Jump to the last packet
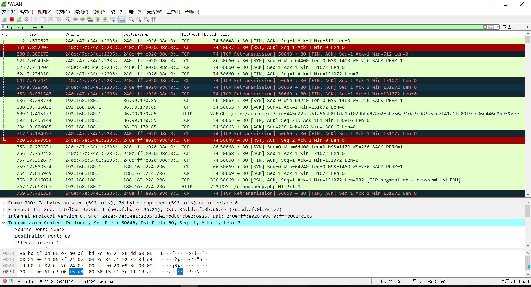The image size is (531, 287). pos(105,19)
